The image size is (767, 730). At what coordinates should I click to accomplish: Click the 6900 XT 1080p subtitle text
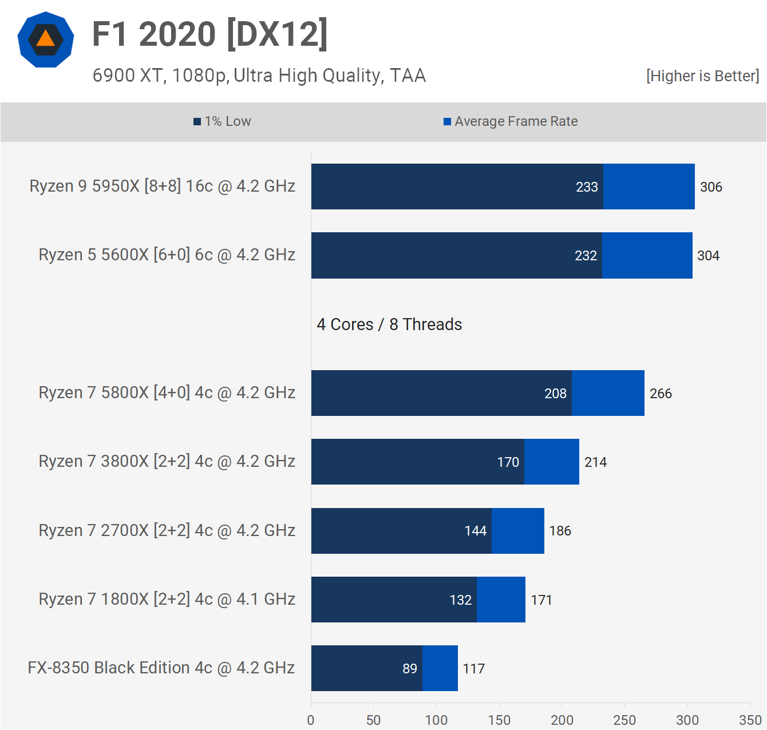coord(259,76)
